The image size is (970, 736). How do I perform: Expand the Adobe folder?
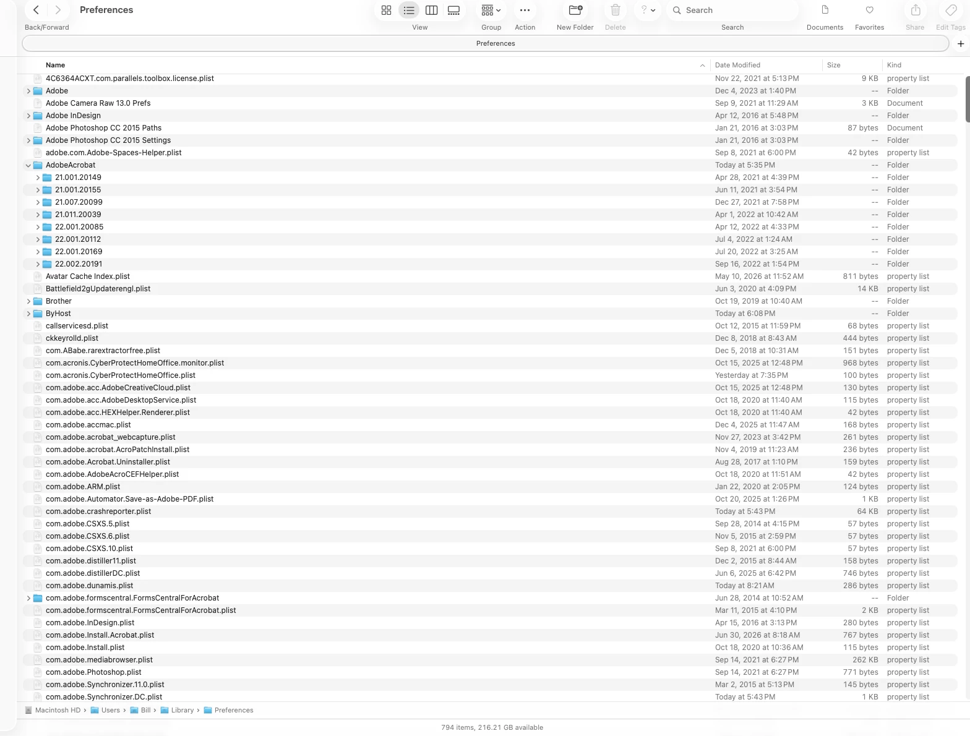click(28, 91)
